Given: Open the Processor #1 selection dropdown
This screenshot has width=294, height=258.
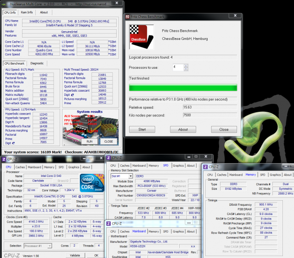Looking at the screenshot, I should coord(50,246).
